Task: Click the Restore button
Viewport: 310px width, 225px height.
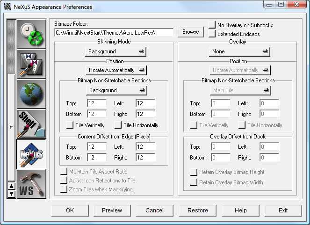Action: 198,210
